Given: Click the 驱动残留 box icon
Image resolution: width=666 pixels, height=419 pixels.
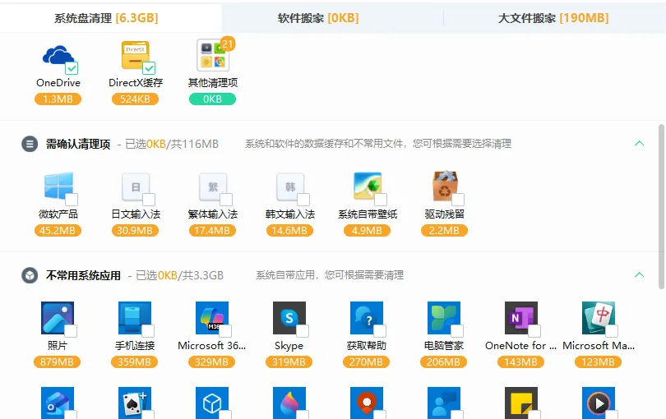Looking at the screenshot, I should pyautogui.click(x=445, y=186).
